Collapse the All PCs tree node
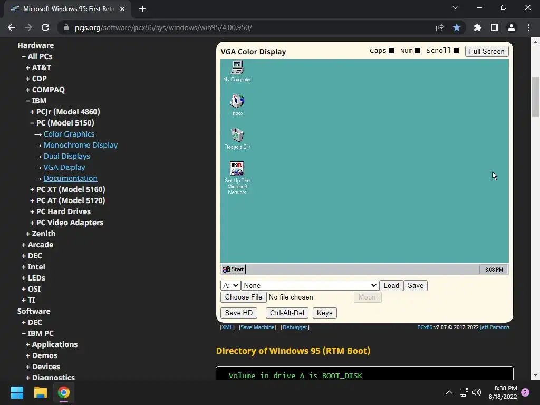This screenshot has height=405, width=540. point(37,56)
